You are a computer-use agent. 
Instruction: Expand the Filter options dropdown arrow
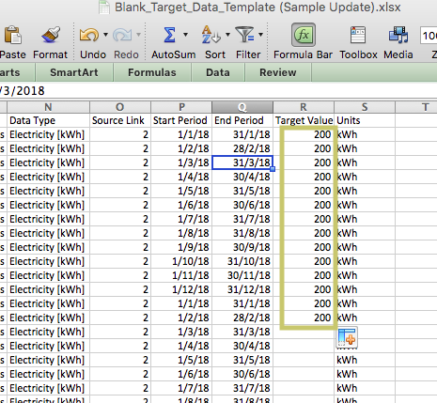point(260,35)
